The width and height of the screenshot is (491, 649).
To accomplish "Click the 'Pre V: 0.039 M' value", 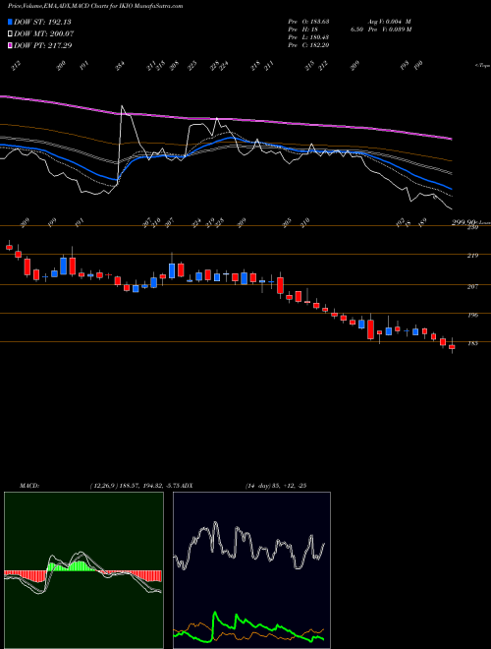I will pyautogui.click(x=389, y=29).
